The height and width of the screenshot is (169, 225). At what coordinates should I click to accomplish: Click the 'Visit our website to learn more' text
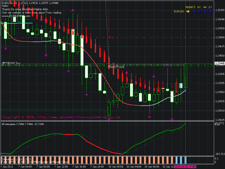point(32,13)
